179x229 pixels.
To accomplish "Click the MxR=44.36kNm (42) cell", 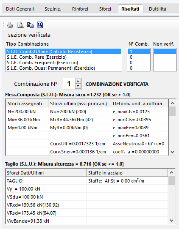I will (79, 120).
